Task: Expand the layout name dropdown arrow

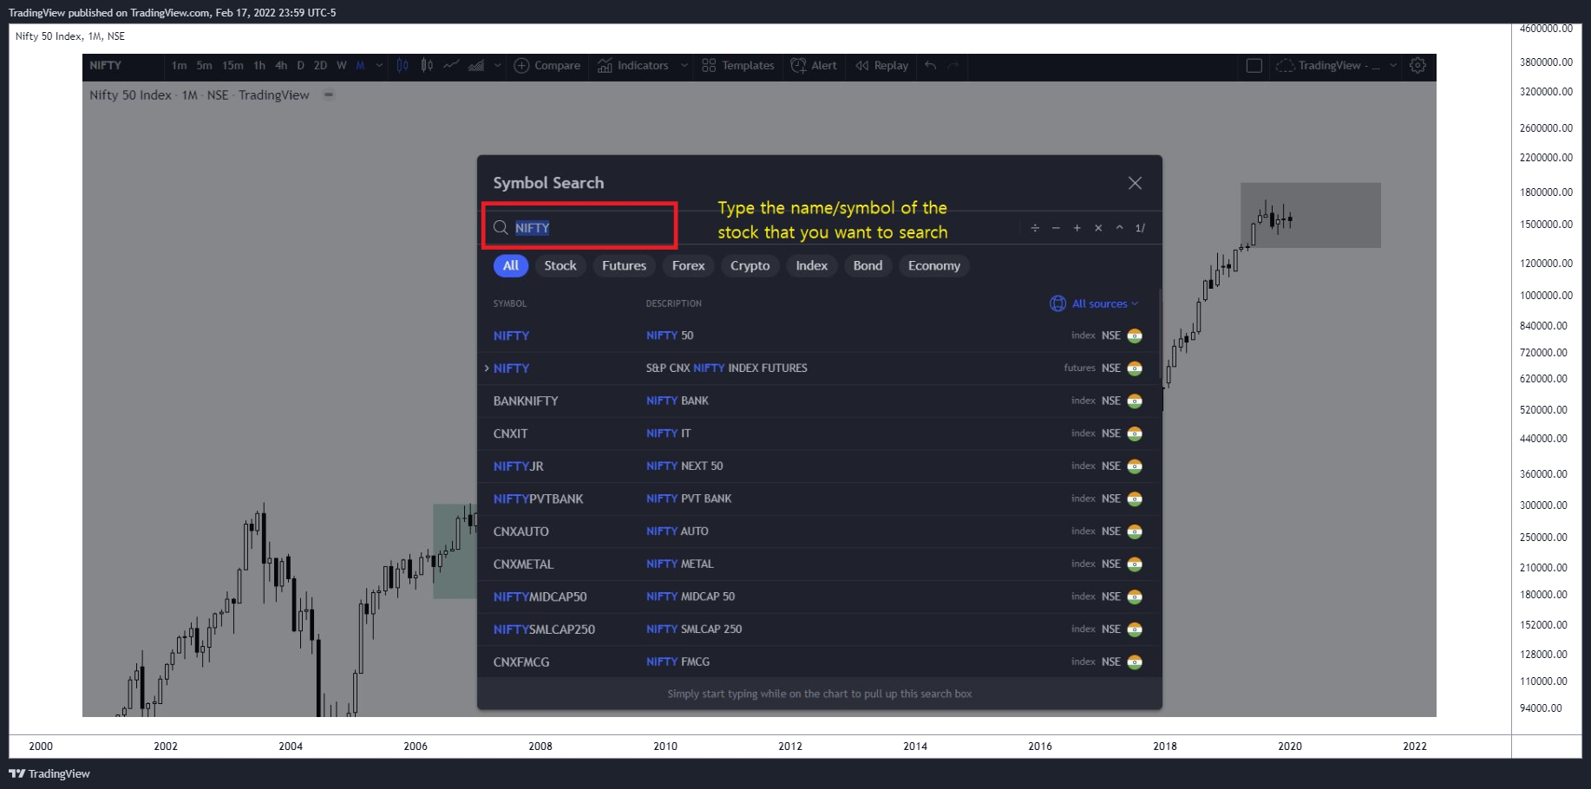Action: (1393, 65)
